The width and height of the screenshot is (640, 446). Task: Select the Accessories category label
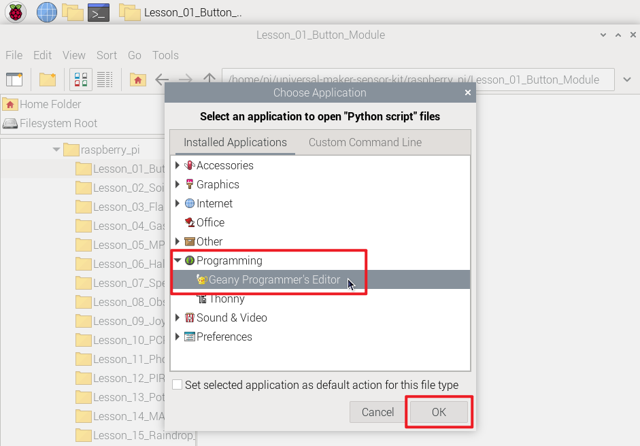pyautogui.click(x=225, y=165)
